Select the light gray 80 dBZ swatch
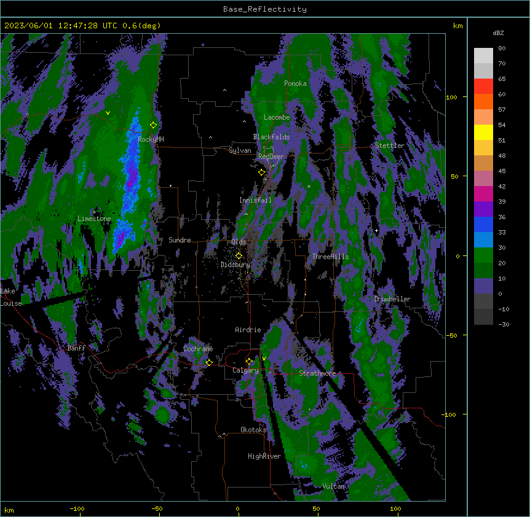The width and height of the screenshot is (530, 517). coord(483,56)
